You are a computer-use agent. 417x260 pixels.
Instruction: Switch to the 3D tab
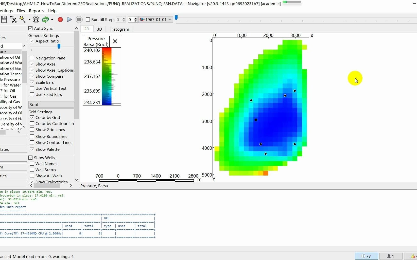tap(99, 29)
